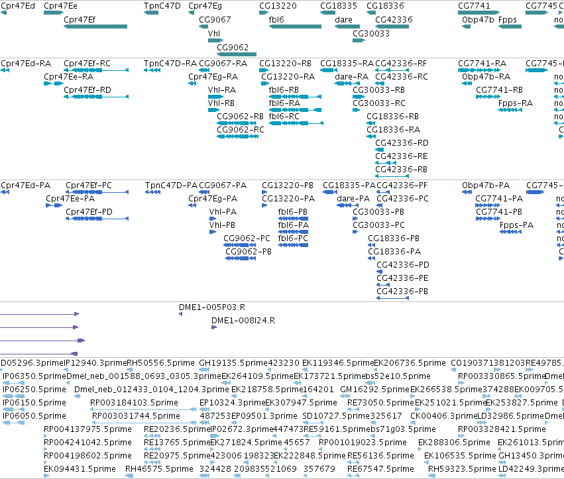Image resolution: width=564 pixels, height=479 pixels.
Task: Click the CG9067-RA transcript
Action: (x=204, y=70)
